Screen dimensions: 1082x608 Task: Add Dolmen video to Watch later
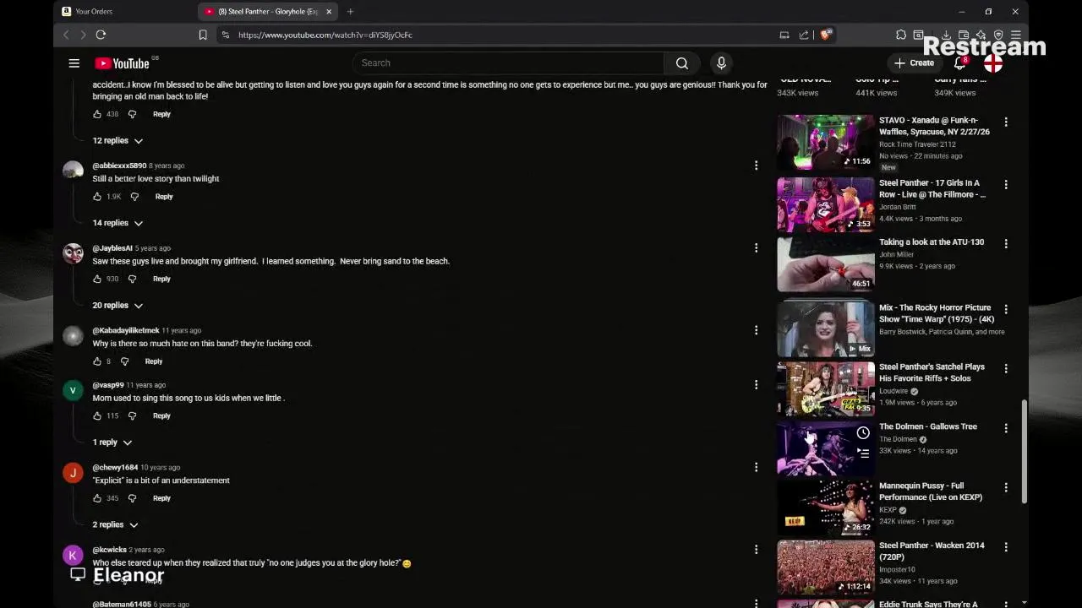pyautogui.click(x=863, y=433)
